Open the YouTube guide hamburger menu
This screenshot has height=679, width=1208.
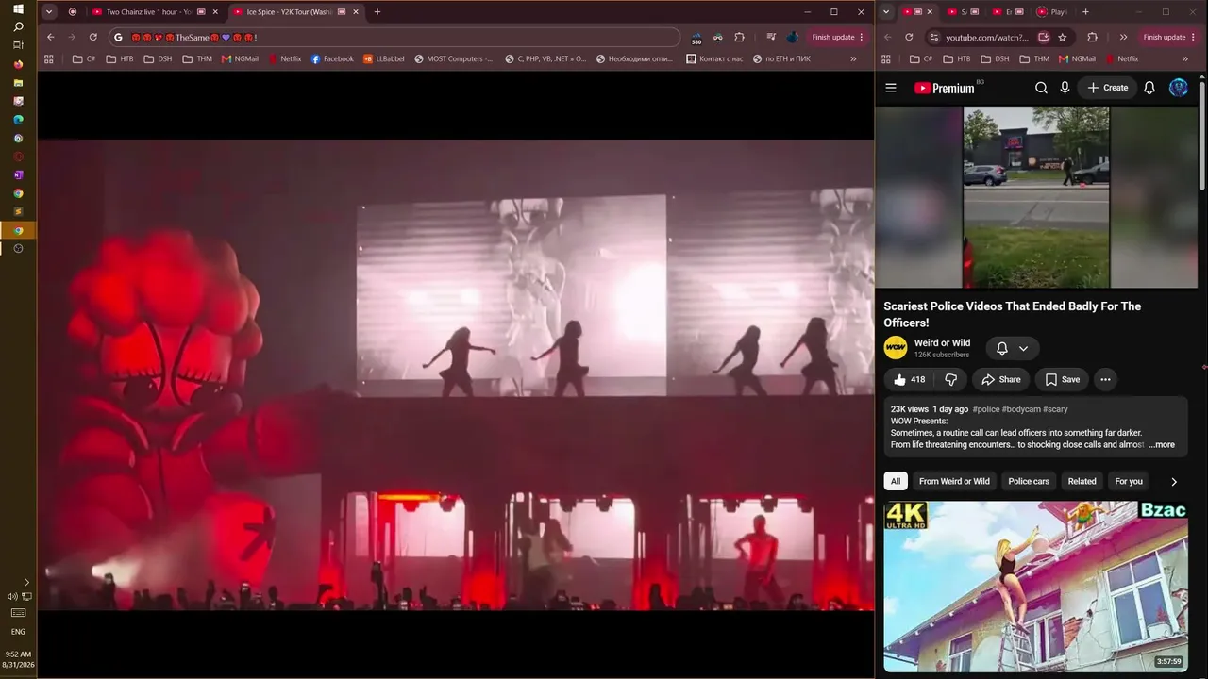pyautogui.click(x=891, y=88)
